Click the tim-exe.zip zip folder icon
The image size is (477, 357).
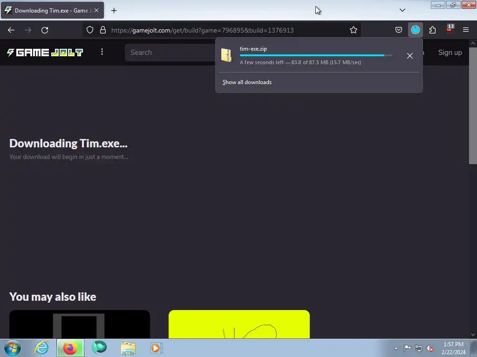tap(226, 55)
